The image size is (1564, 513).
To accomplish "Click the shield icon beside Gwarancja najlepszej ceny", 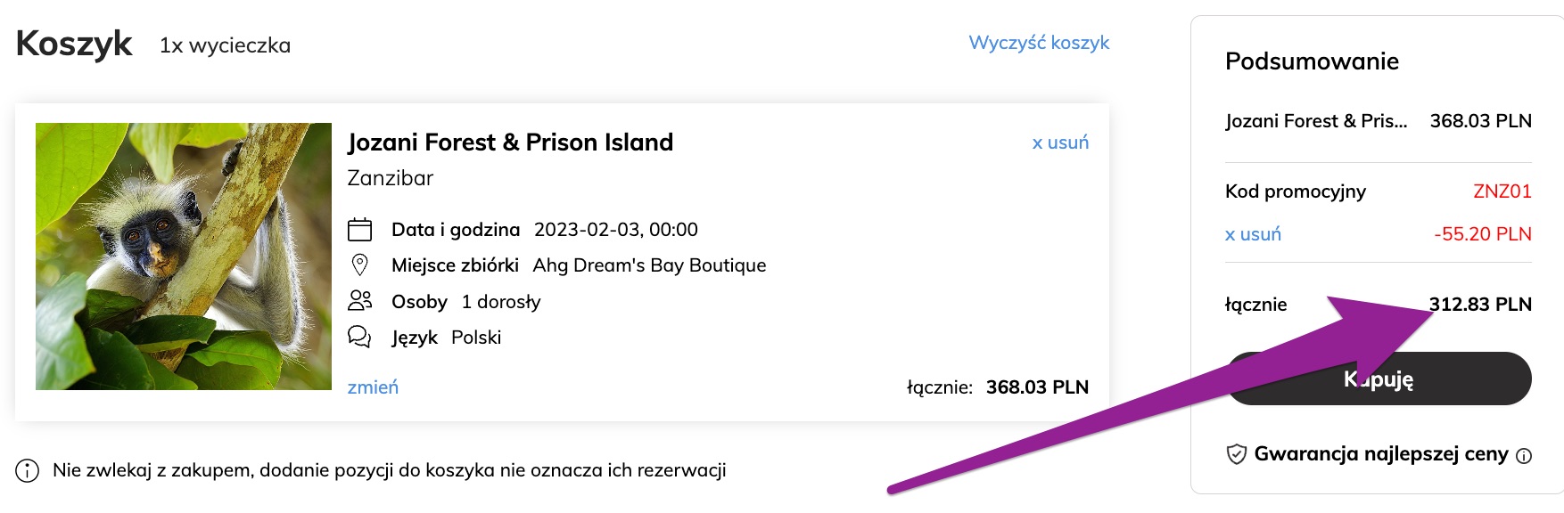I will coord(1236,454).
